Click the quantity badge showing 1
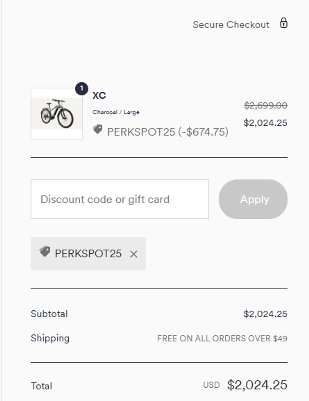309x401 pixels. [81, 88]
